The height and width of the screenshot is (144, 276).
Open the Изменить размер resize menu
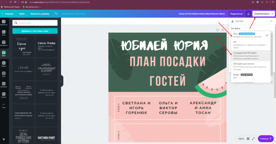coord(40,14)
